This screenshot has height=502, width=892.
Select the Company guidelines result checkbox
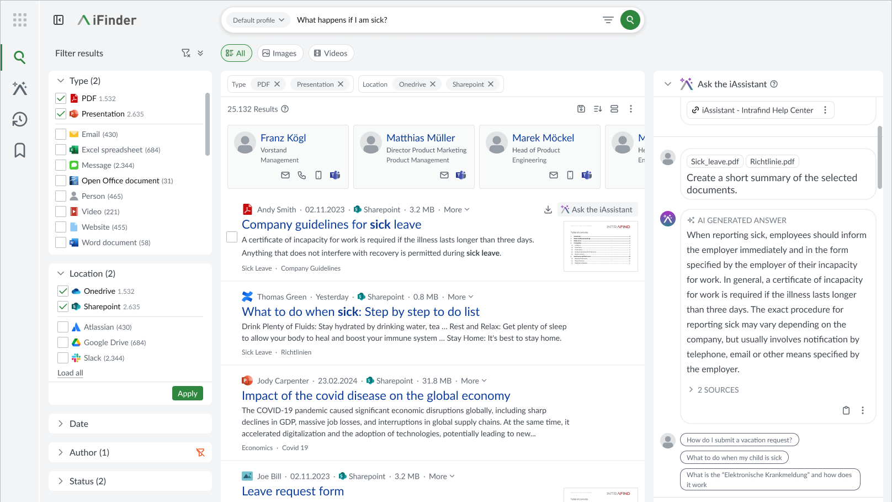point(232,237)
